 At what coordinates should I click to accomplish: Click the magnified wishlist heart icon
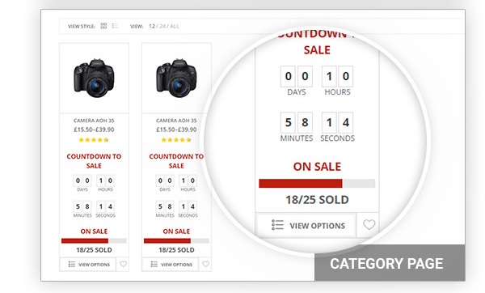tap(369, 224)
